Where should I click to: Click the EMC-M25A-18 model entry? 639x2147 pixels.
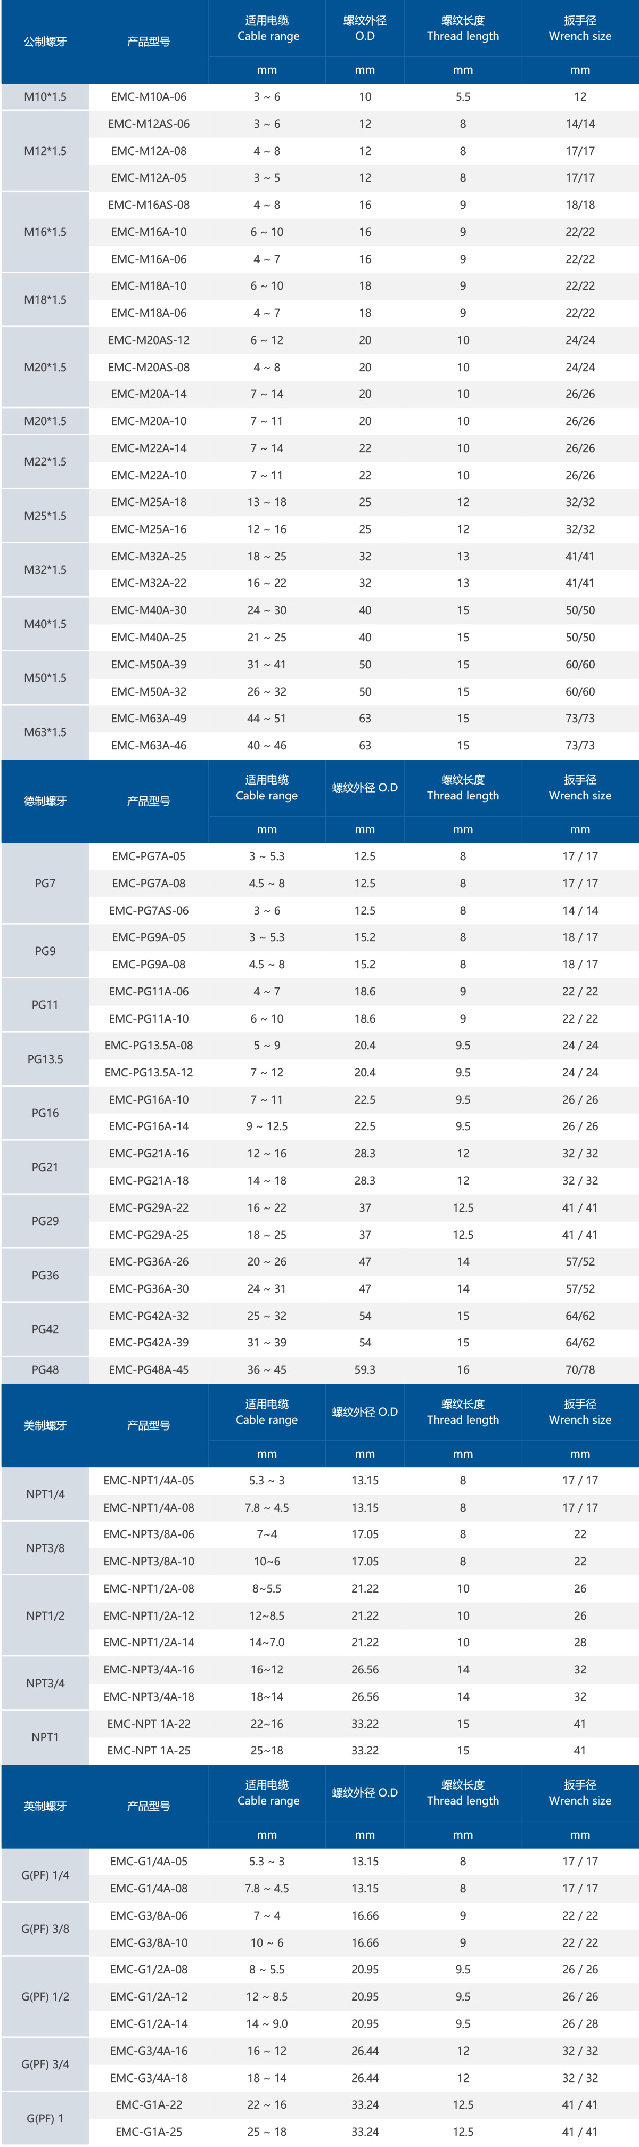click(148, 502)
